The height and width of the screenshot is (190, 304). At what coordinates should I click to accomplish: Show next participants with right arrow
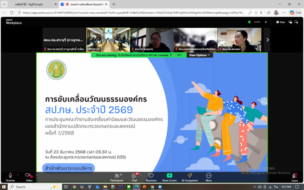click(268, 40)
